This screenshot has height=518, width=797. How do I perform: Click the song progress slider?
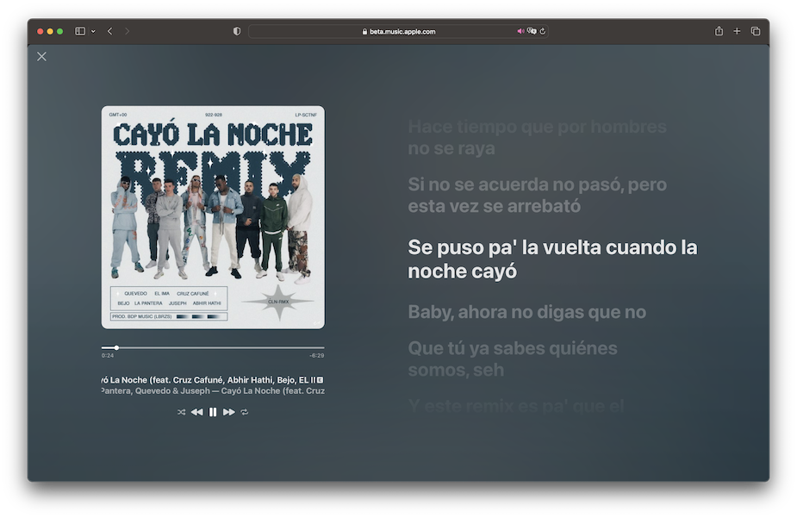pyautogui.click(x=213, y=347)
